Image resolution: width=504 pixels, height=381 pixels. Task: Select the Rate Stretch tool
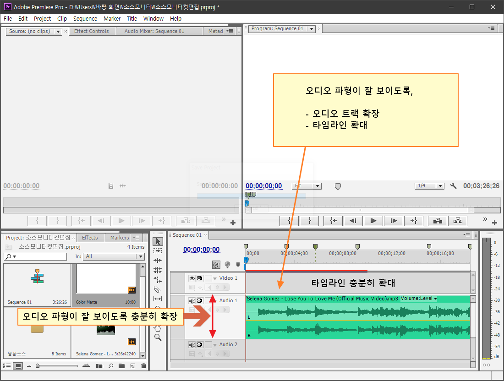point(158,279)
